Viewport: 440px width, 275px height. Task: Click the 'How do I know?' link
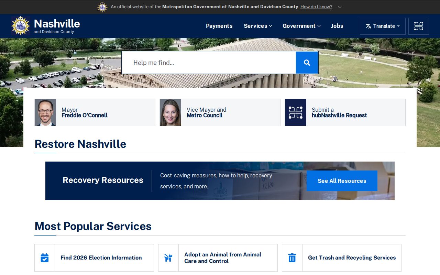click(316, 7)
